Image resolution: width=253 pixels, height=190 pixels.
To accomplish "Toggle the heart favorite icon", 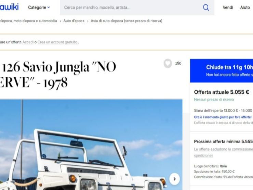I will point(168,63).
